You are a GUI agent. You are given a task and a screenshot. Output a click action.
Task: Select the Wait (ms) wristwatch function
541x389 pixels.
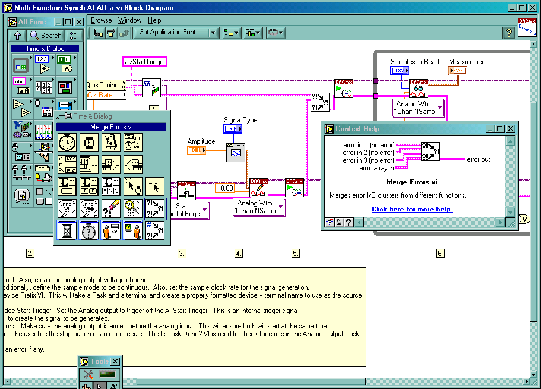click(x=89, y=143)
